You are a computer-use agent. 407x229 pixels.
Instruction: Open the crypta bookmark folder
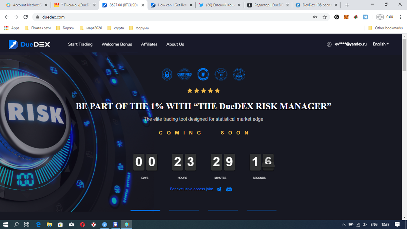pos(116,28)
